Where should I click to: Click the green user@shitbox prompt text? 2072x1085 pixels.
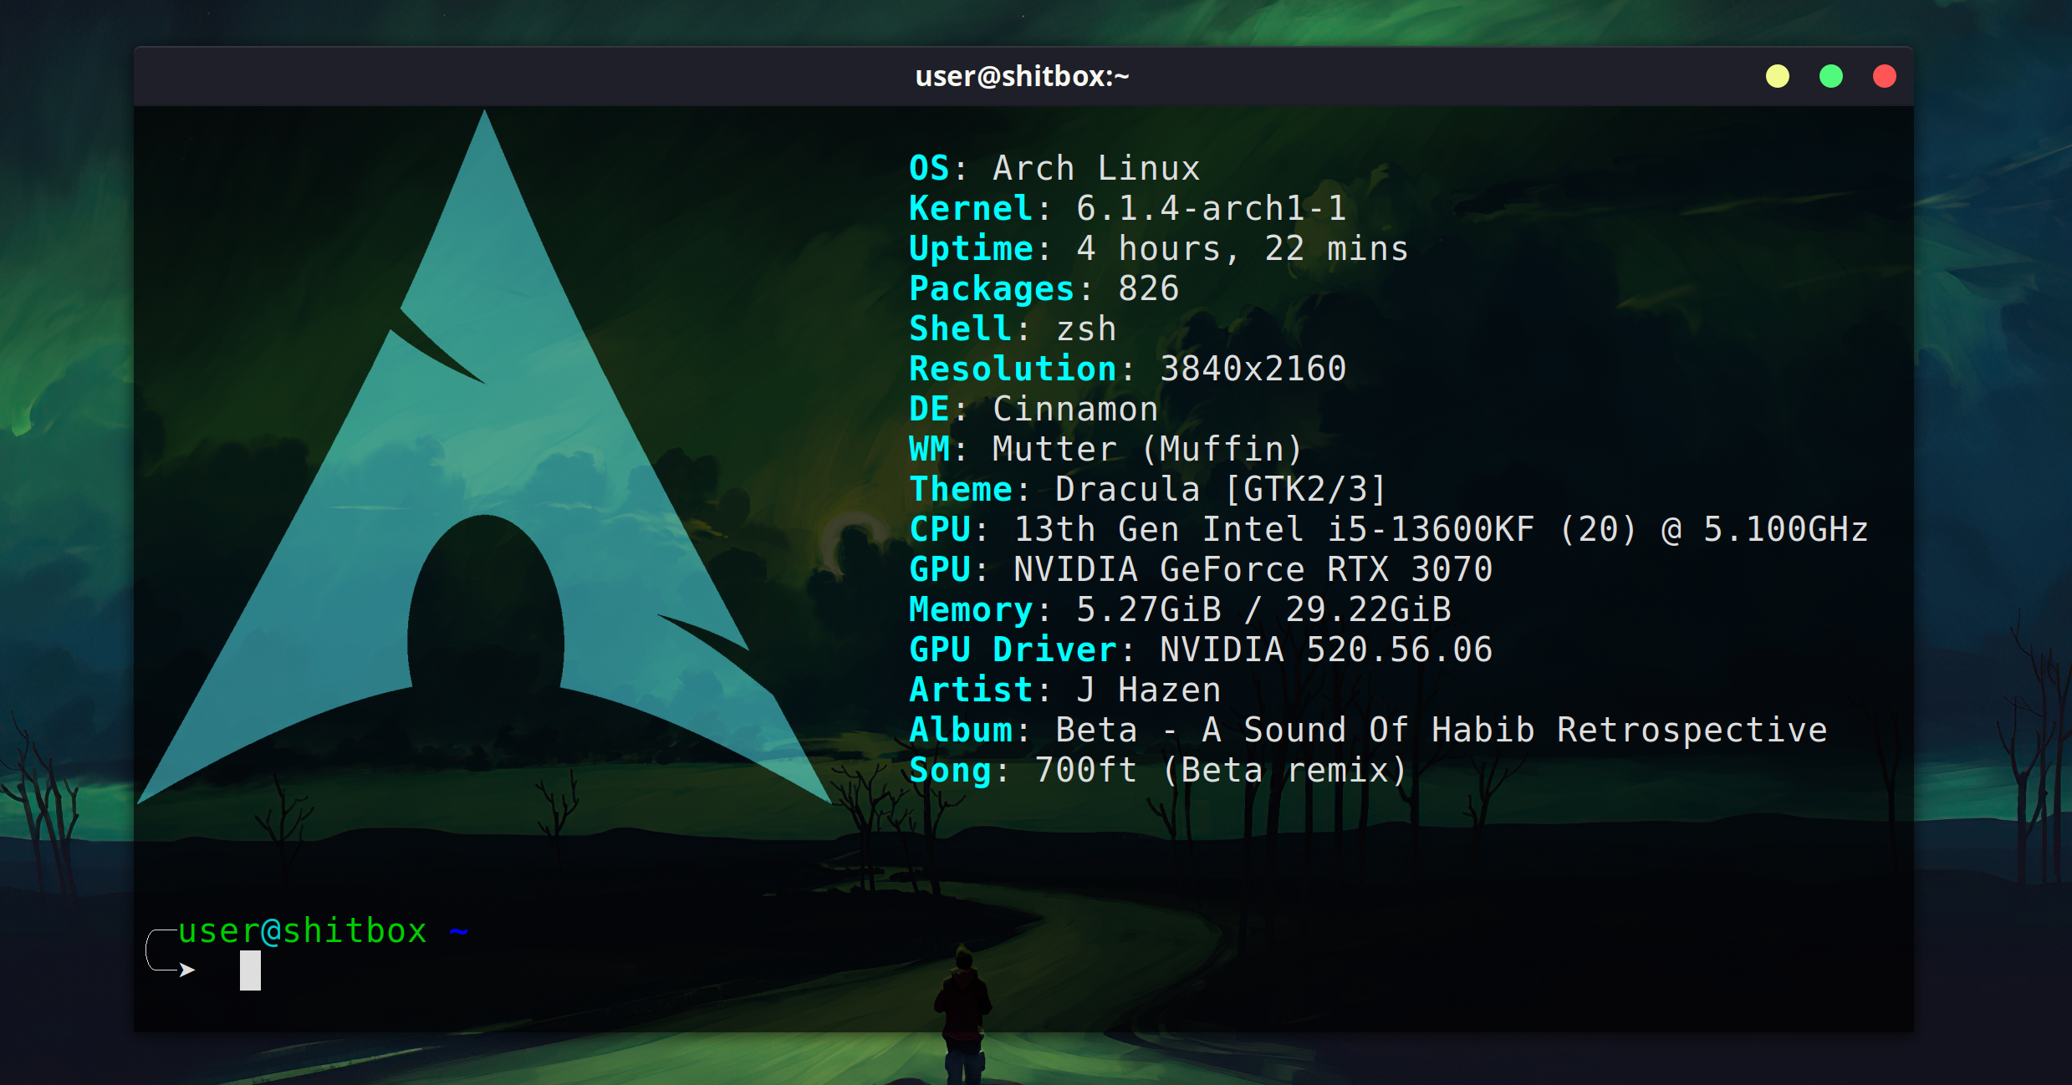point(303,930)
